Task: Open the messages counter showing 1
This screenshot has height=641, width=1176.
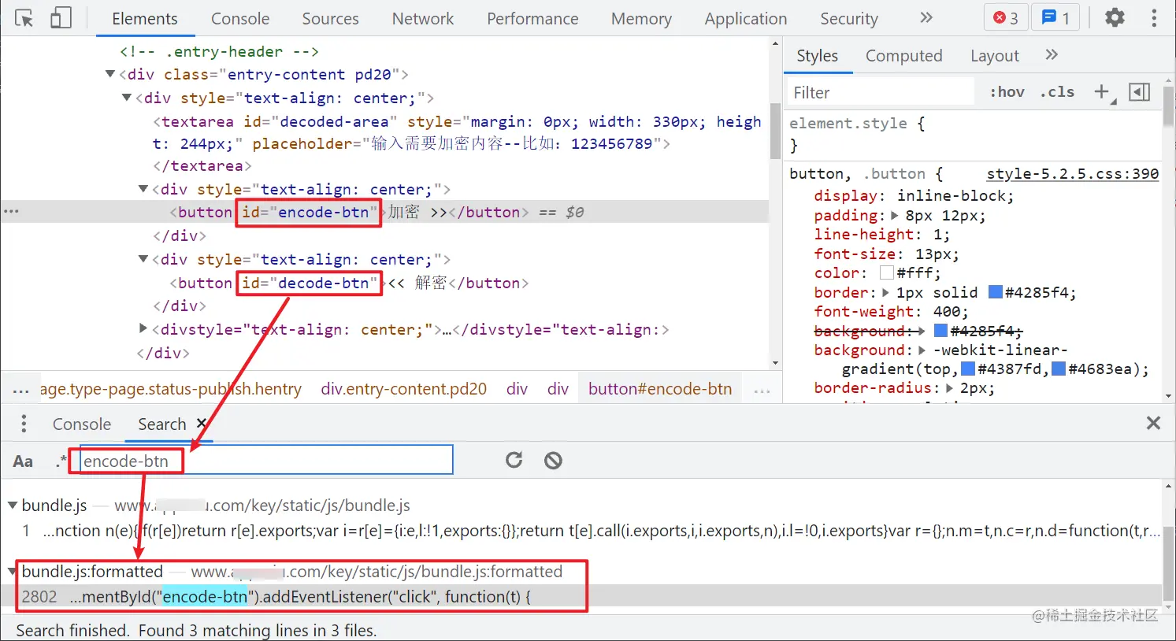Action: click(1055, 17)
